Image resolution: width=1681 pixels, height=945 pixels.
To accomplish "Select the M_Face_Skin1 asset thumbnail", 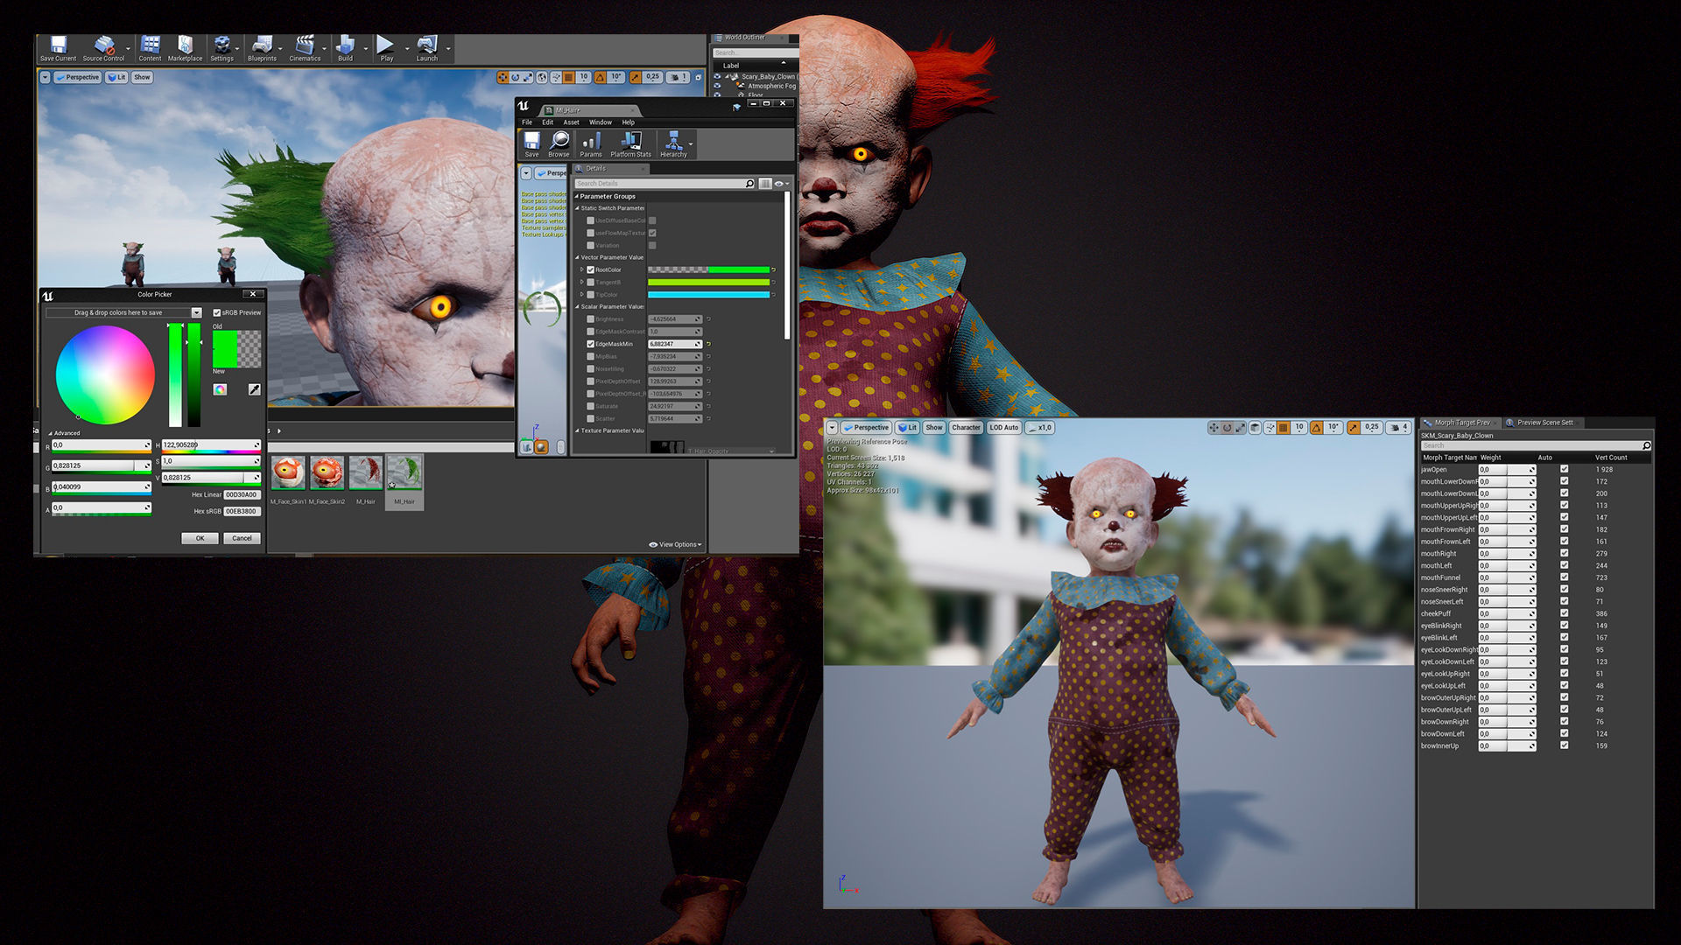I will [289, 472].
